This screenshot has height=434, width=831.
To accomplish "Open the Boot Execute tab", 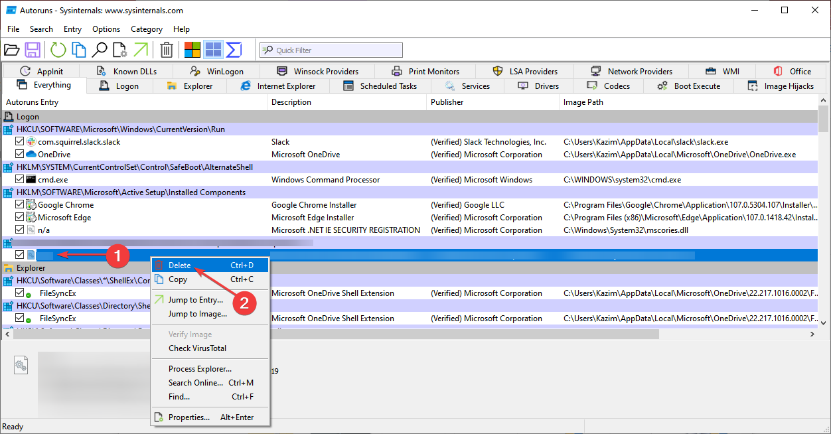I will coord(688,86).
